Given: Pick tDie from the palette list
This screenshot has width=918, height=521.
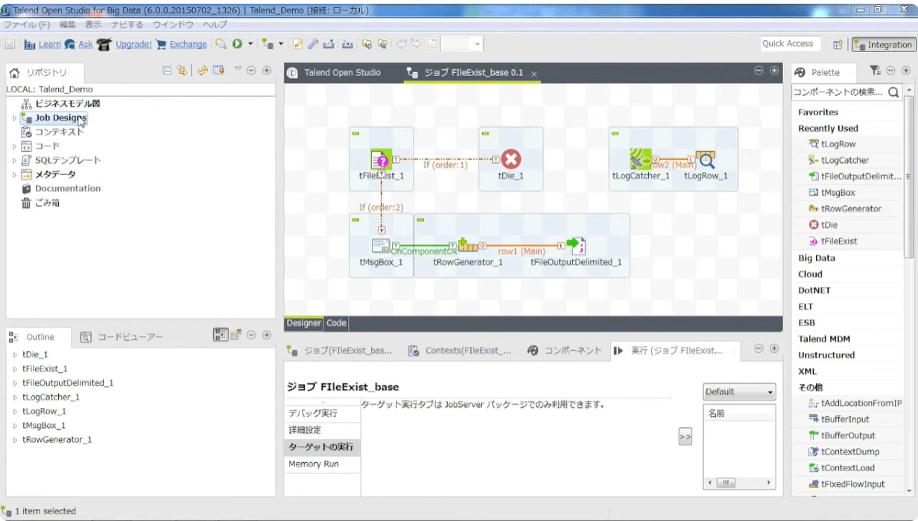Looking at the screenshot, I should click(823, 225).
